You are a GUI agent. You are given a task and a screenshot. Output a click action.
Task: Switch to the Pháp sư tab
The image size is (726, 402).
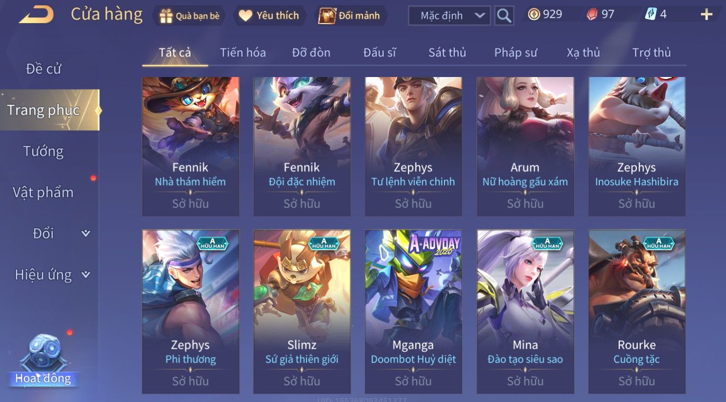tap(515, 52)
